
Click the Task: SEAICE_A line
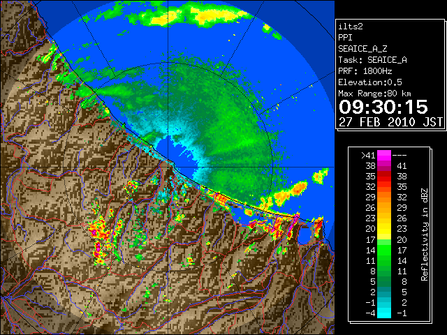372,60
